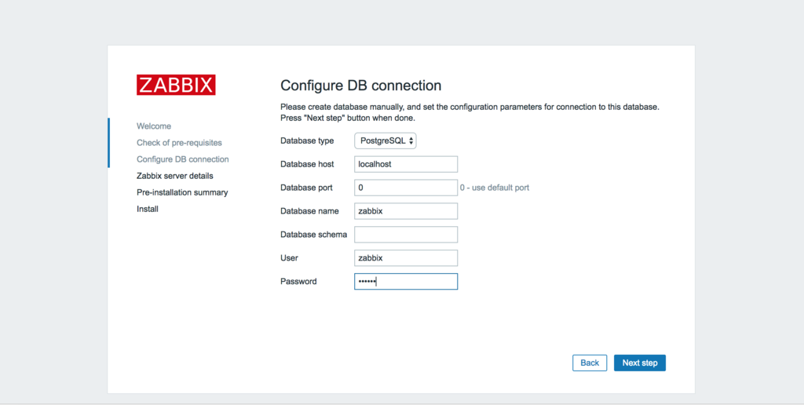Open Check of pre-requisites step

(179, 143)
